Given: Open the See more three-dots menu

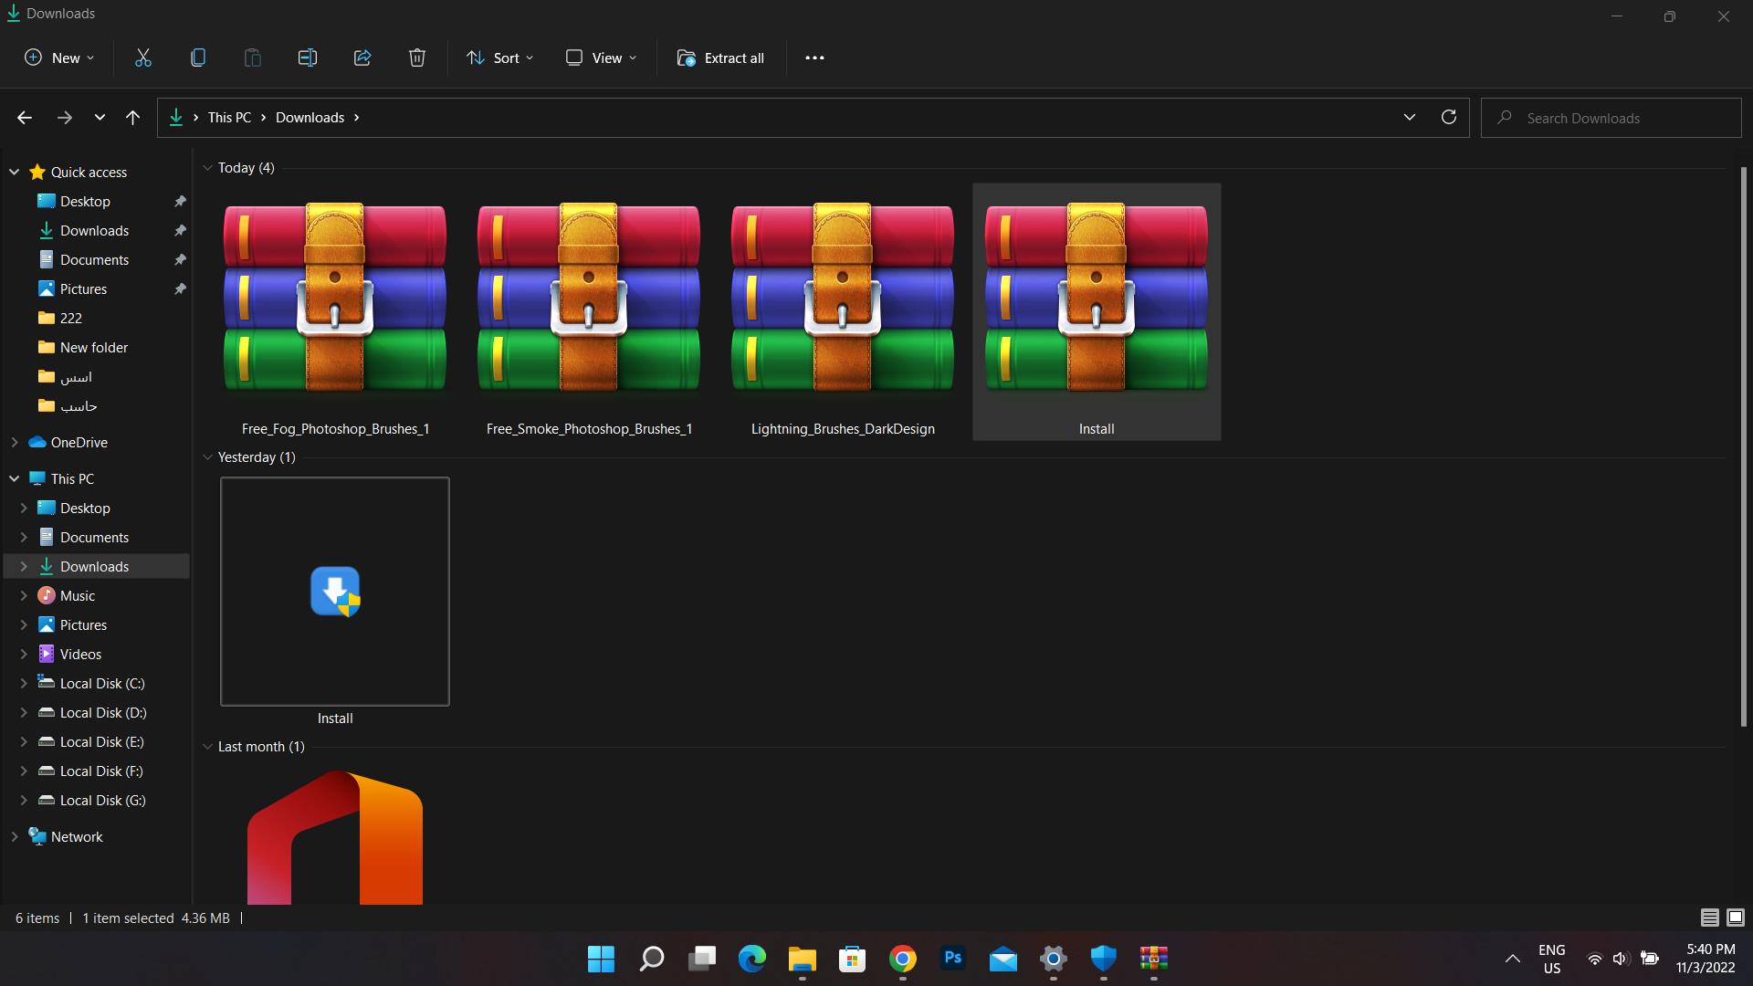Looking at the screenshot, I should click(814, 58).
